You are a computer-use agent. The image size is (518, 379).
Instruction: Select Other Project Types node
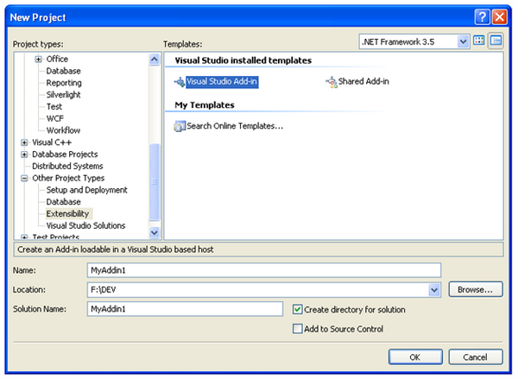pyautogui.click(x=68, y=178)
